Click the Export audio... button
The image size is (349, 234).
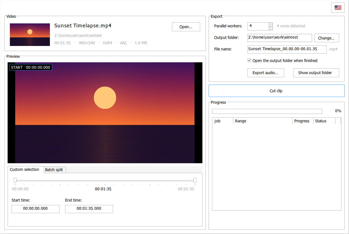(266, 73)
